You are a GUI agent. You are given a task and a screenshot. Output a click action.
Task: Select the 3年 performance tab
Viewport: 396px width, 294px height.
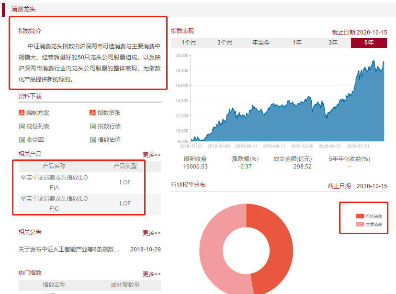point(333,43)
